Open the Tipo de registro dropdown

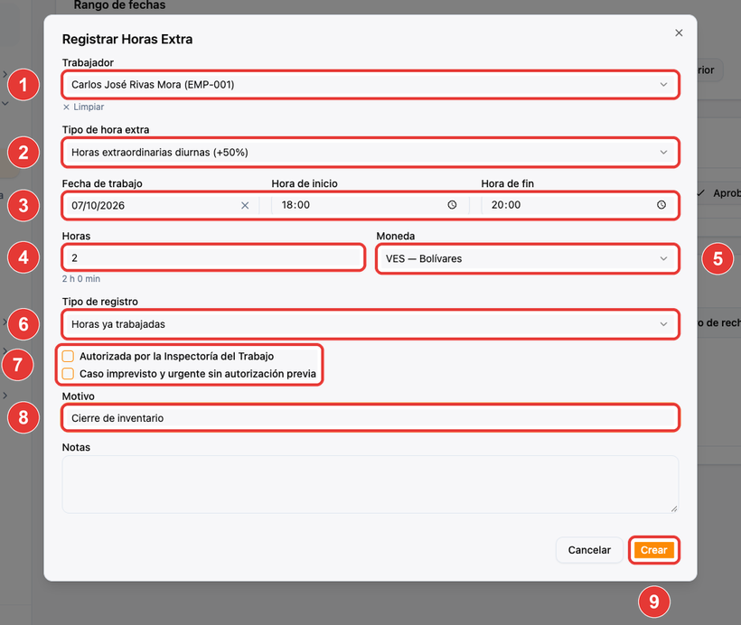point(370,324)
